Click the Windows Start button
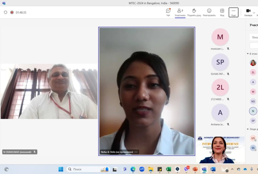258x174 pixels. coord(61,169)
